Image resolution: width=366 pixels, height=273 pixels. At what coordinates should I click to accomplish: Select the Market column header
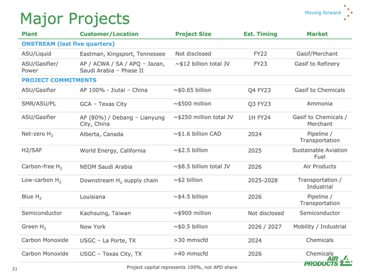tap(317, 34)
